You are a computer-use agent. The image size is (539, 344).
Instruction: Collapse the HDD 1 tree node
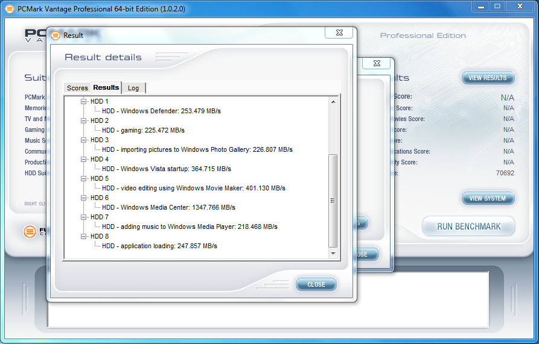pos(83,102)
